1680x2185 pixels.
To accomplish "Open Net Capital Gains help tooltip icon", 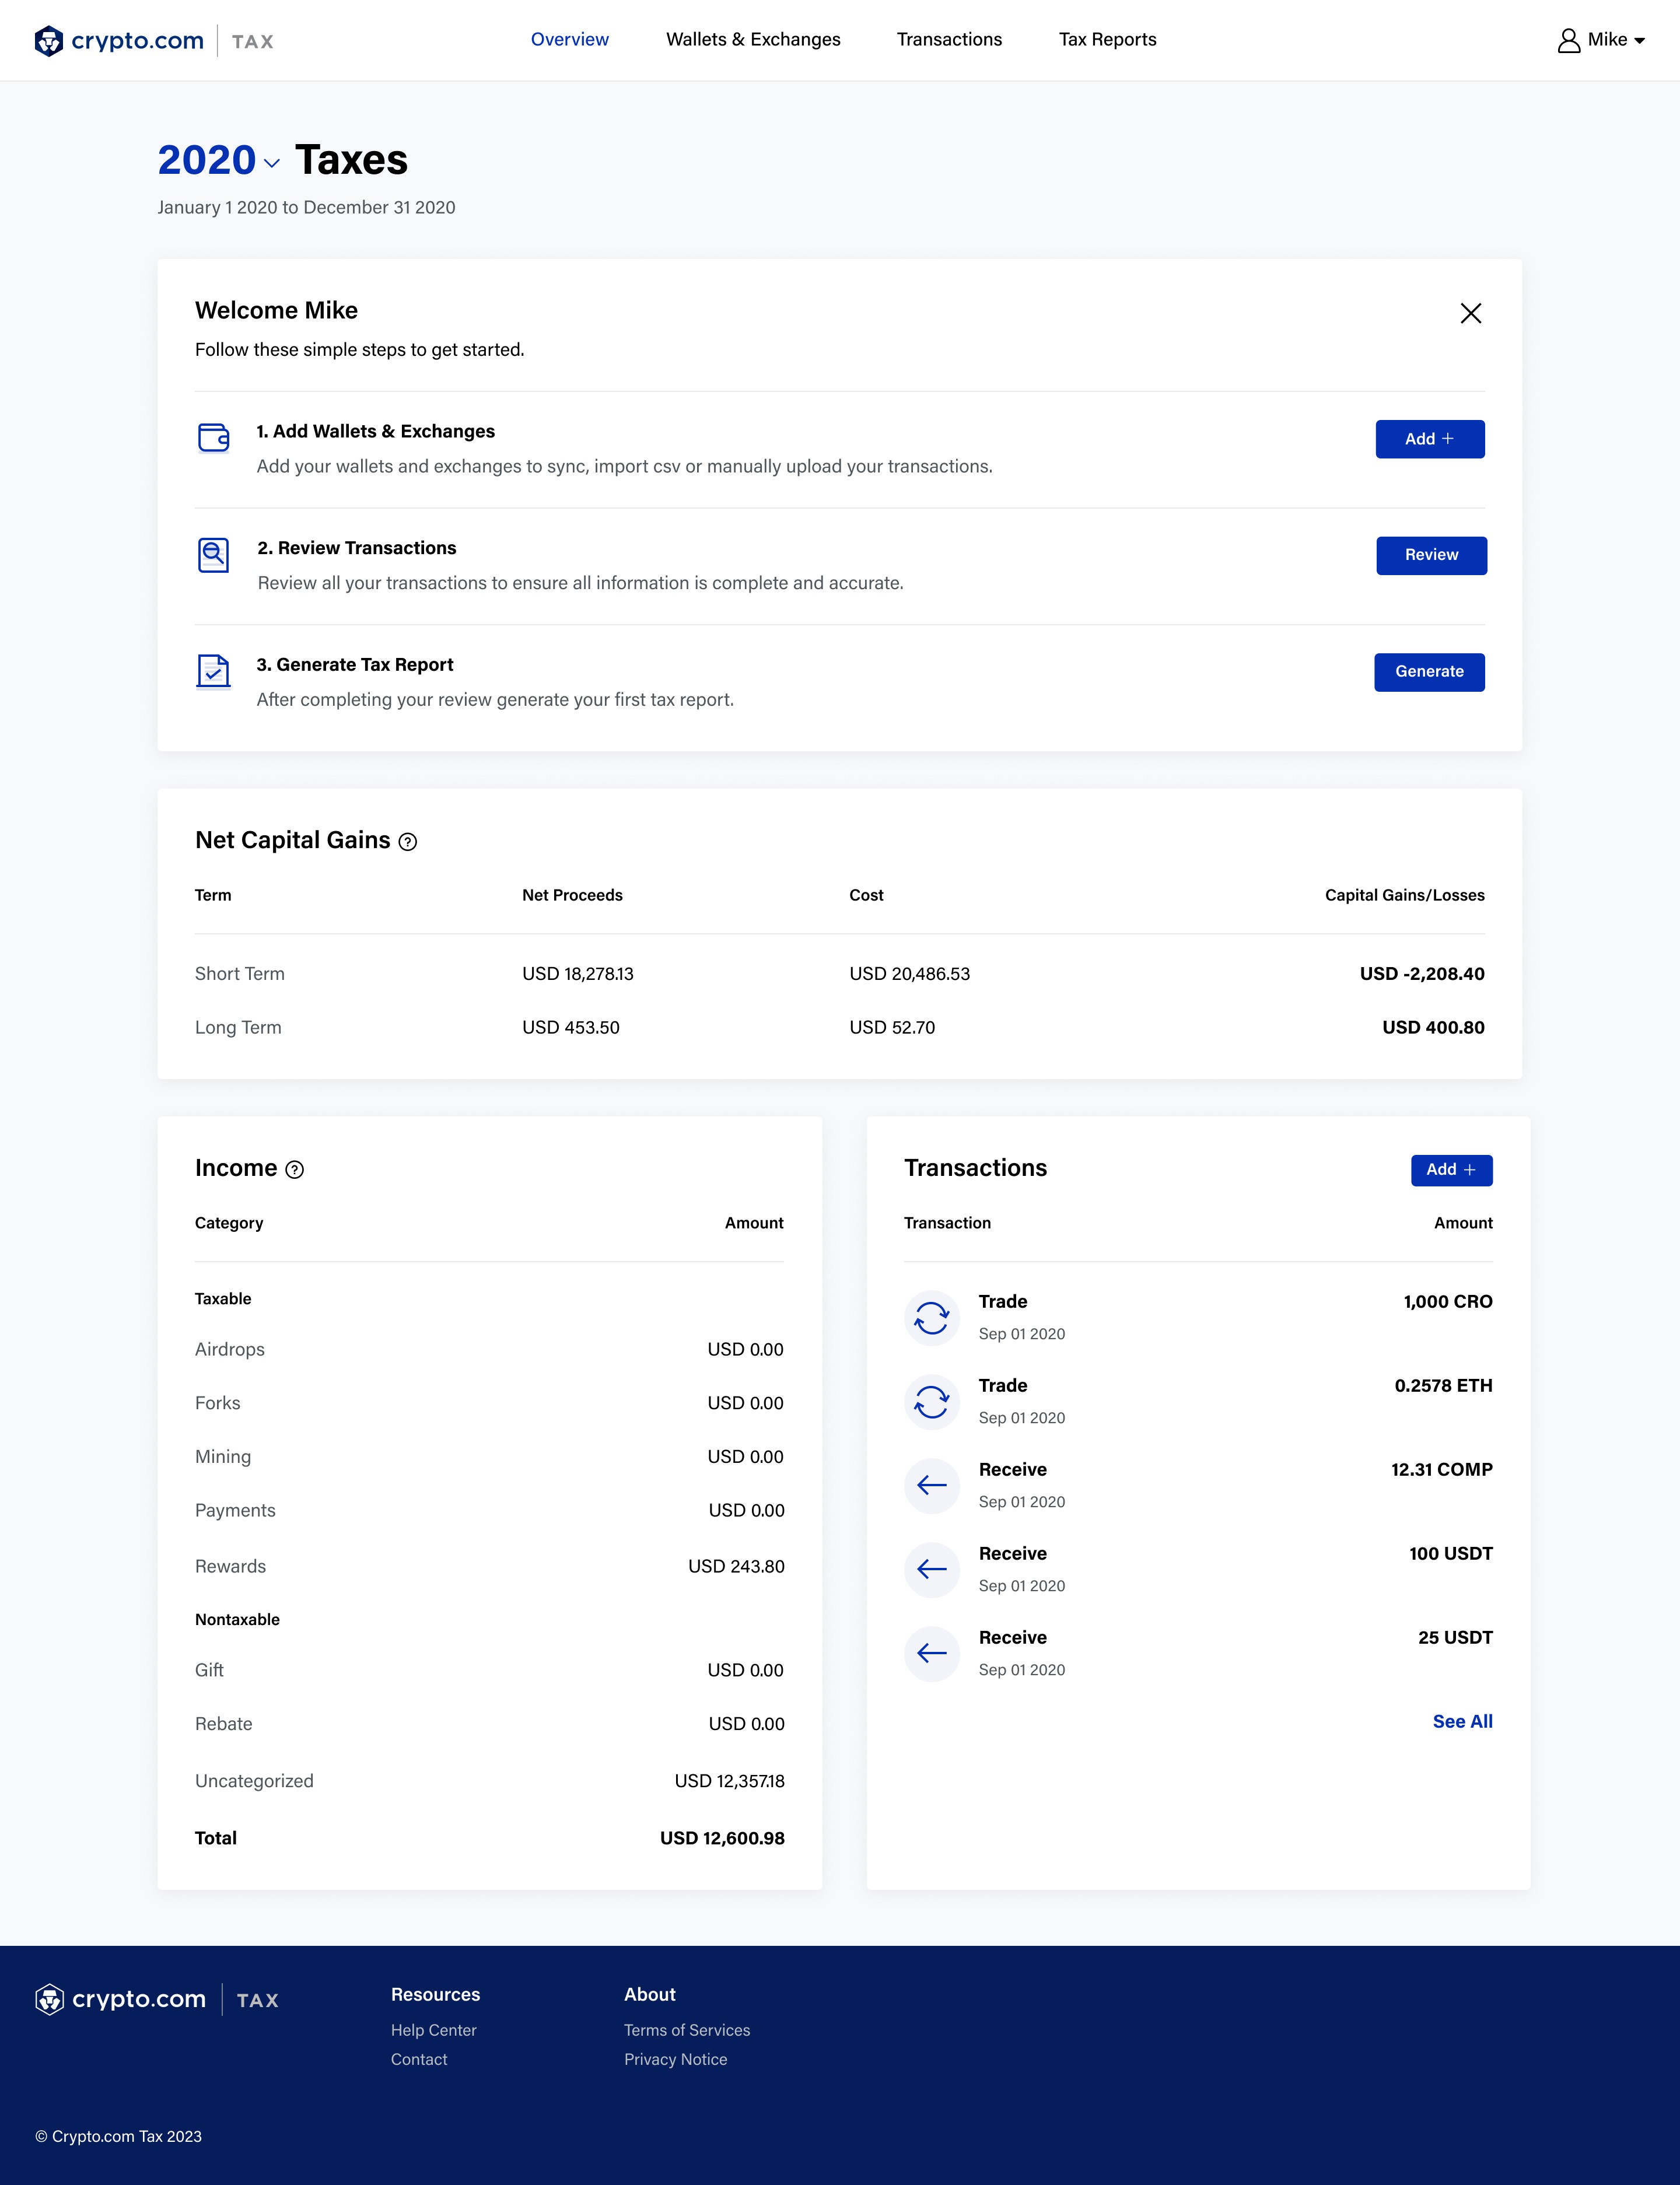I will (x=408, y=842).
